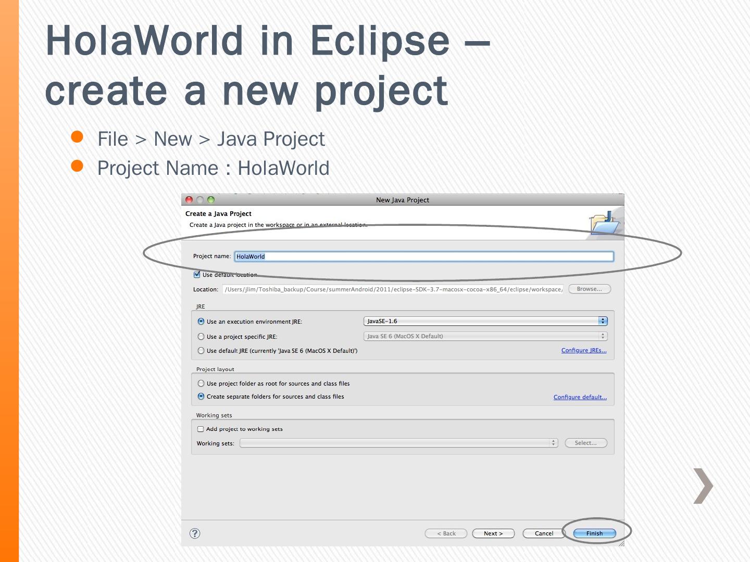Click the Java project folder wizard icon
This screenshot has width=750, height=562.
[605, 223]
